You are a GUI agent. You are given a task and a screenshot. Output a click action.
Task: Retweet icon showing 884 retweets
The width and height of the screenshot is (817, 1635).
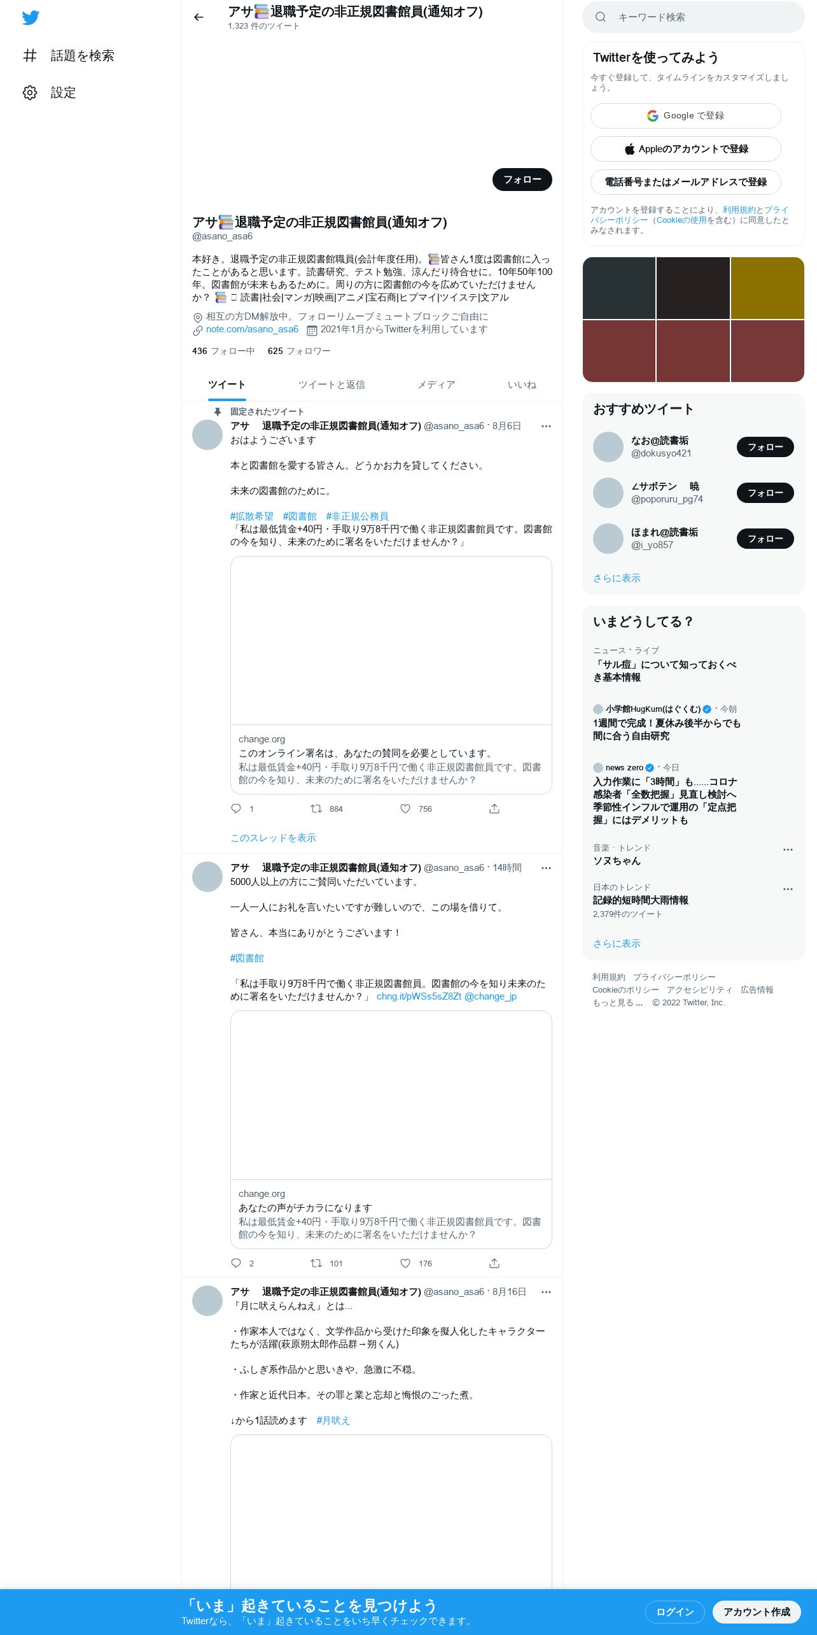coord(316,809)
